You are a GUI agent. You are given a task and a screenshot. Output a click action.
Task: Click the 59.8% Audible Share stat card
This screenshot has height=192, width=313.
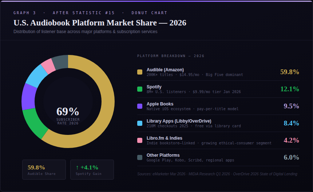tap(44, 170)
